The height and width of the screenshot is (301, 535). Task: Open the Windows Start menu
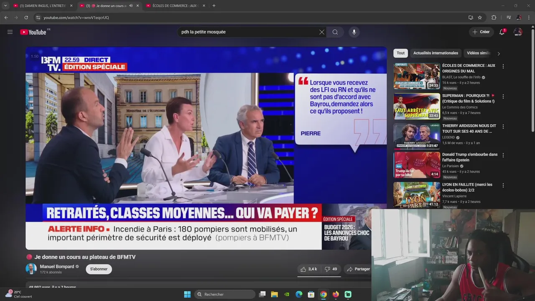pyautogui.click(x=187, y=294)
